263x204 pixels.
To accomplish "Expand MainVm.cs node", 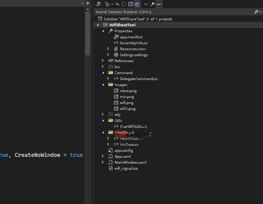I will point(108,138).
